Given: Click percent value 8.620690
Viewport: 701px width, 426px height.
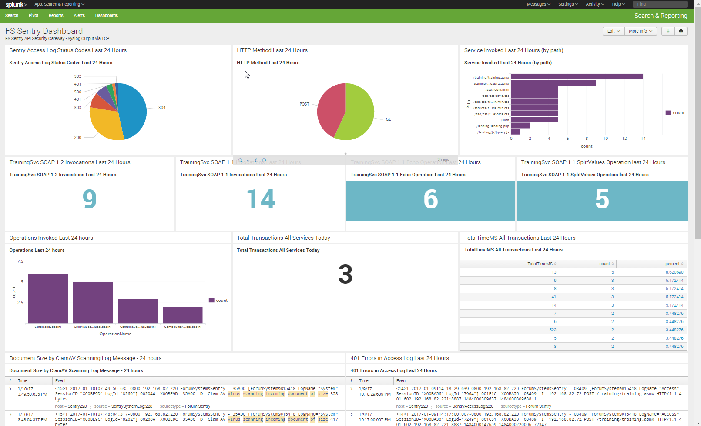Looking at the screenshot, I should [x=674, y=272].
